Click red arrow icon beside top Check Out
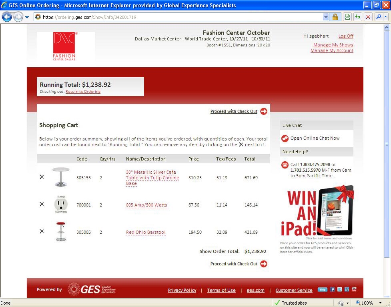Image resolution: width=391 pixels, height=307 pixels. 264,112
